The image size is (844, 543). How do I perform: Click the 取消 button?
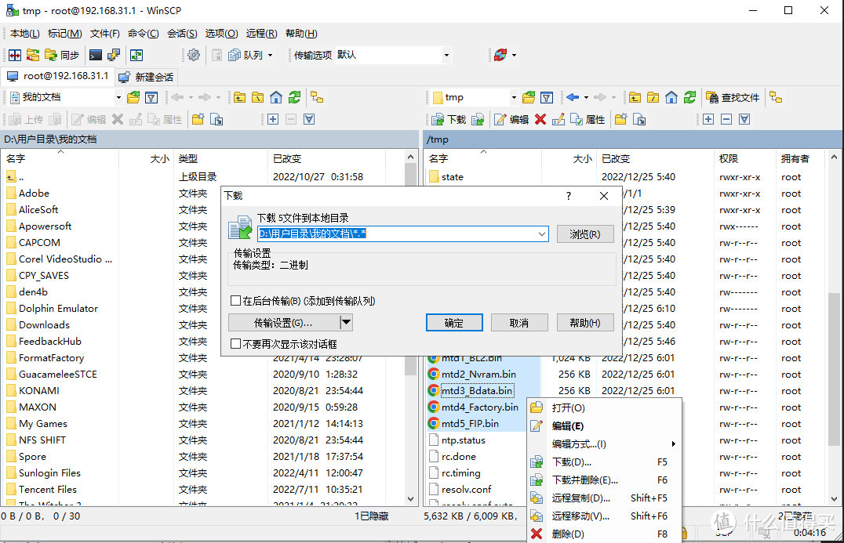coord(519,323)
